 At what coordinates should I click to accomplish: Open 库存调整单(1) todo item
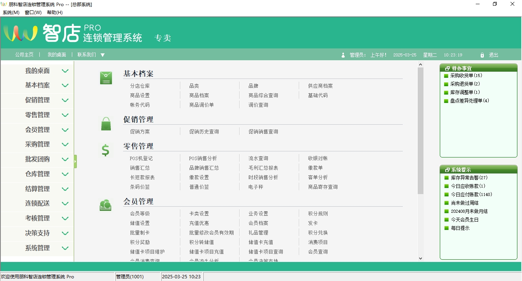click(x=465, y=92)
